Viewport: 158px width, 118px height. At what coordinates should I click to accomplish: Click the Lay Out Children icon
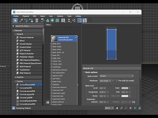click(74, 20)
